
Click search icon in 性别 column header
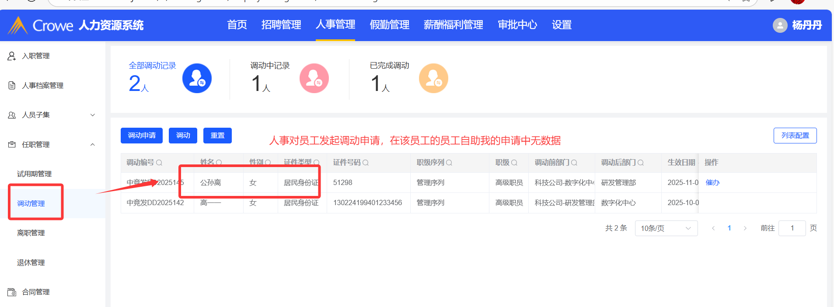pyautogui.click(x=268, y=163)
